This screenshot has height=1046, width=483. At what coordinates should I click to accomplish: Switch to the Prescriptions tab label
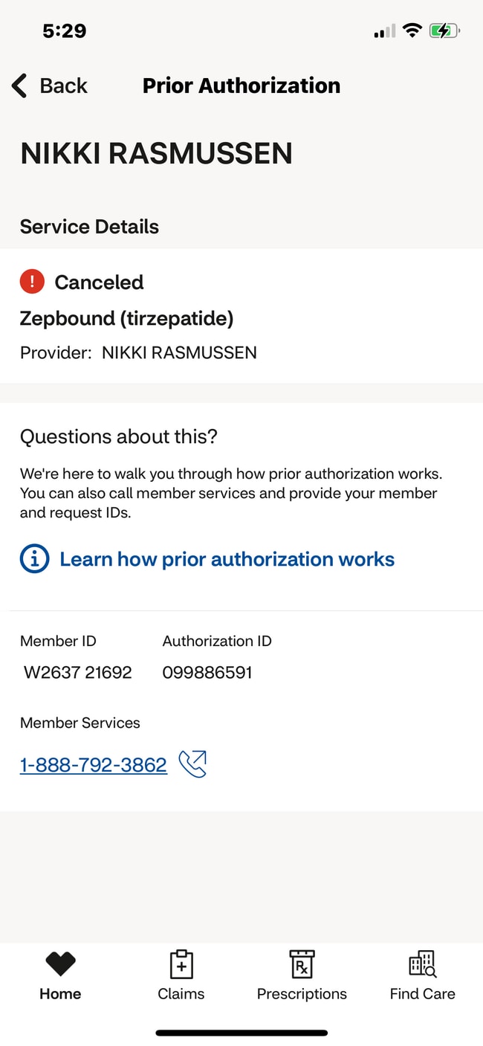pyautogui.click(x=302, y=994)
